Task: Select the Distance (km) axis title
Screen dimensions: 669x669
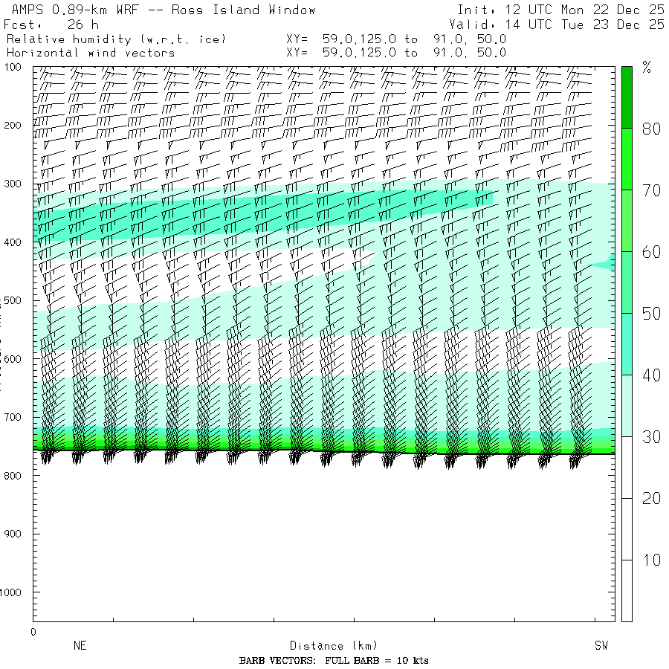Action: 327,646
